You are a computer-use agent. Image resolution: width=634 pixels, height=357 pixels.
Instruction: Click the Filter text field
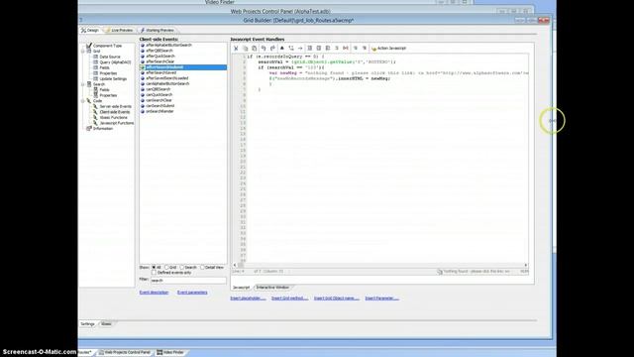[x=188, y=280]
